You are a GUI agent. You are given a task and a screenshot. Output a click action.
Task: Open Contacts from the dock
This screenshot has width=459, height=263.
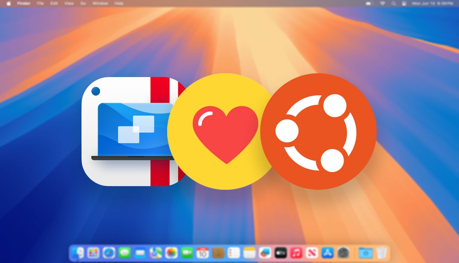pos(218,253)
